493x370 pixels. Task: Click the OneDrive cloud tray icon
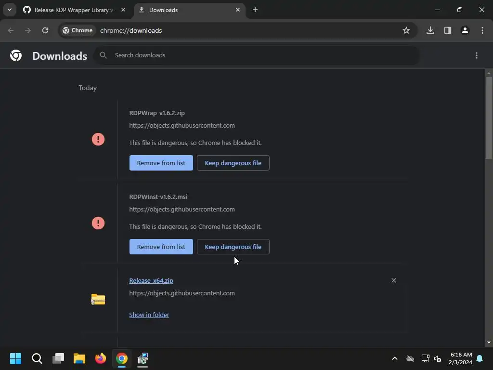pos(410,358)
